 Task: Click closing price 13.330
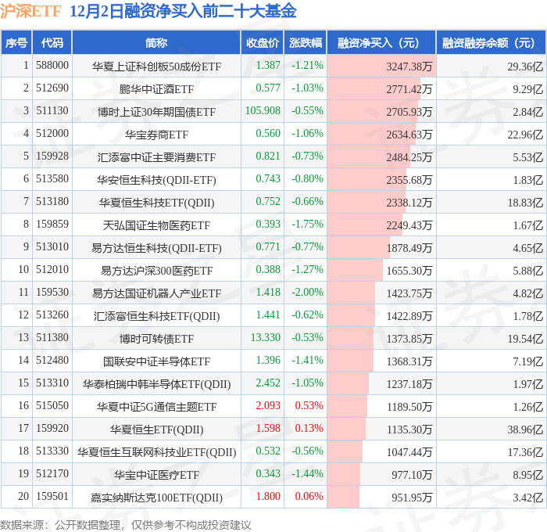coord(266,338)
